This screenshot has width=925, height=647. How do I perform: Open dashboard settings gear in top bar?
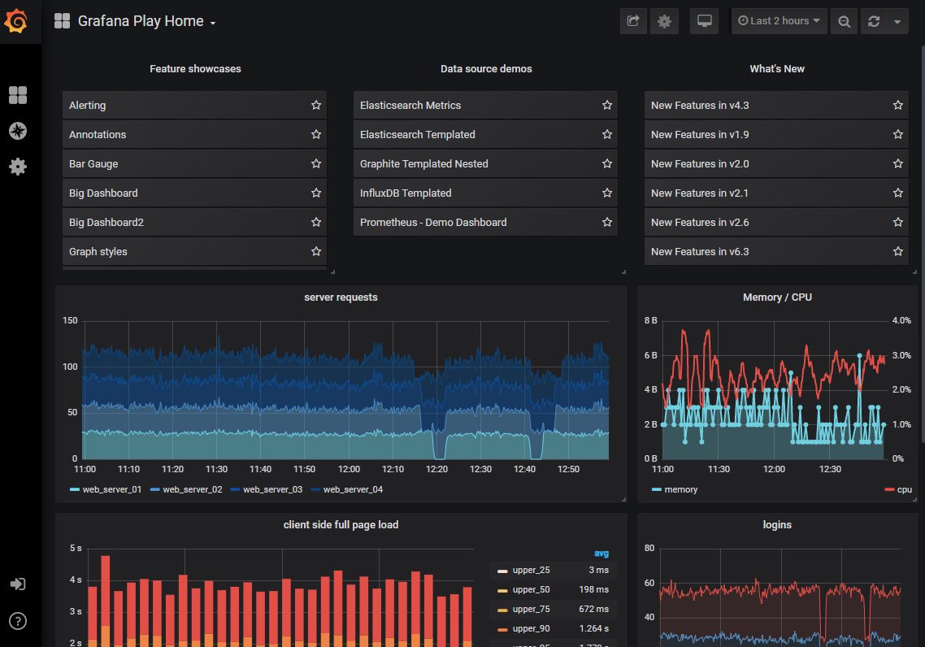coord(664,21)
